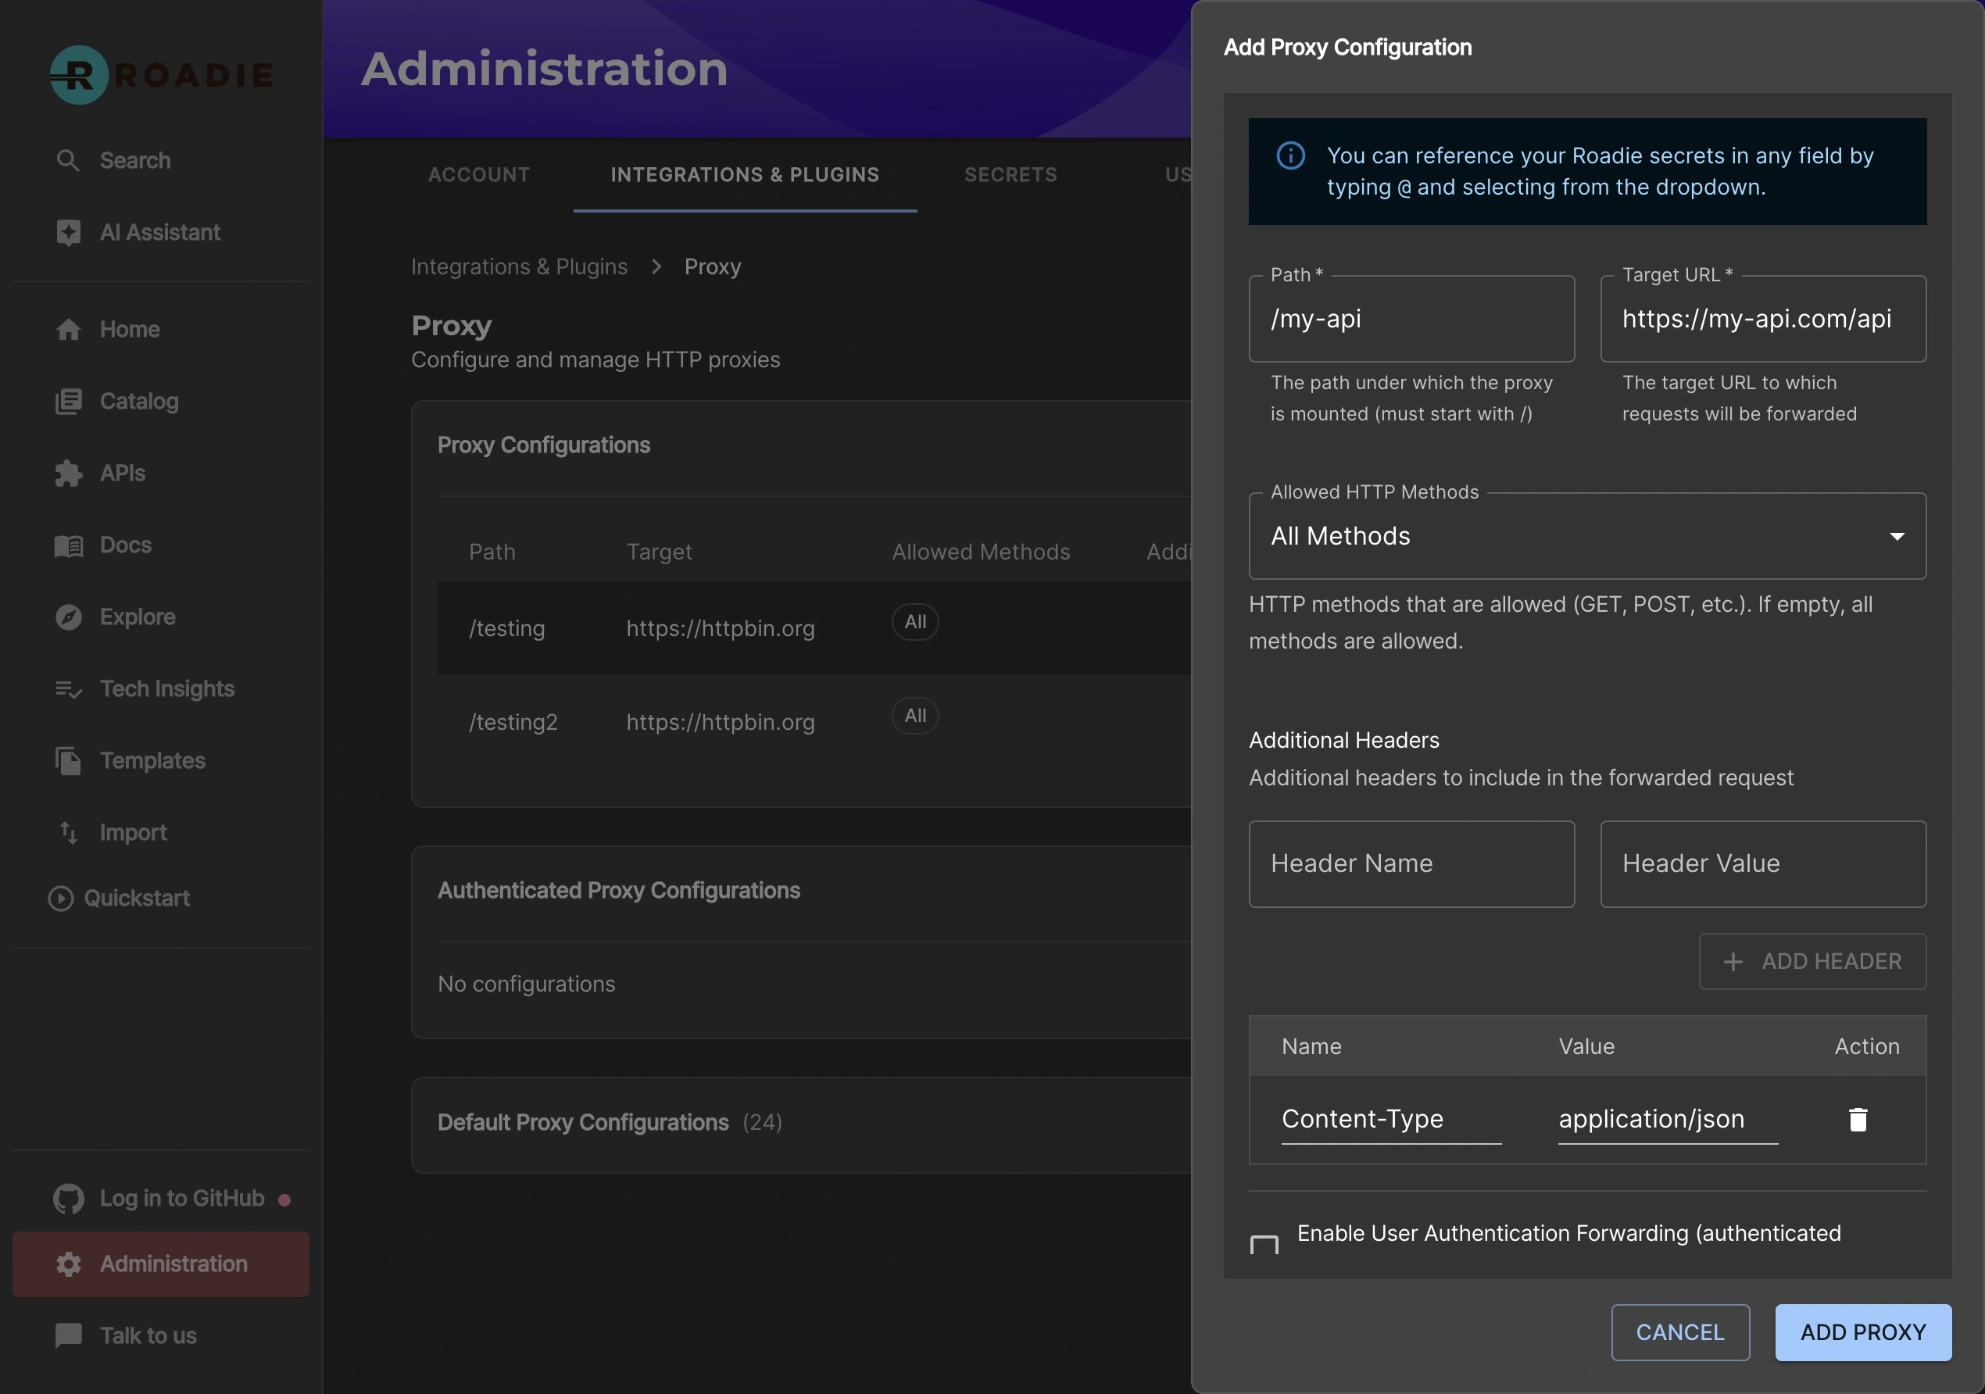
Task: Open the Allowed HTTP Methods dropdown
Action: 1586,537
